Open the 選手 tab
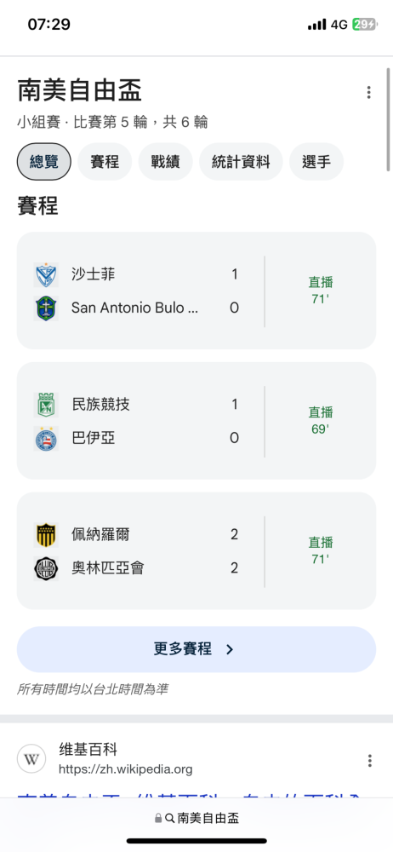Image resolution: width=393 pixels, height=852 pixels. click(316, 161)
